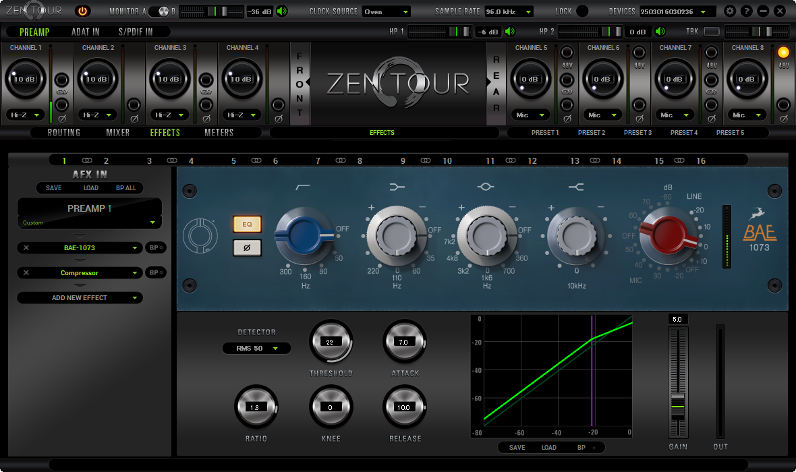Click link icon between effects channels 9 and 10
The image size is (796, 472).
click(426, 160)
